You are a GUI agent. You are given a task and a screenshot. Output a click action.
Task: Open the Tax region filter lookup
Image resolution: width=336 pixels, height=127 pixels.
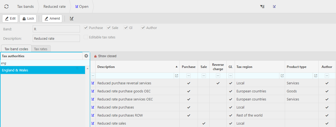click(282, 76)
